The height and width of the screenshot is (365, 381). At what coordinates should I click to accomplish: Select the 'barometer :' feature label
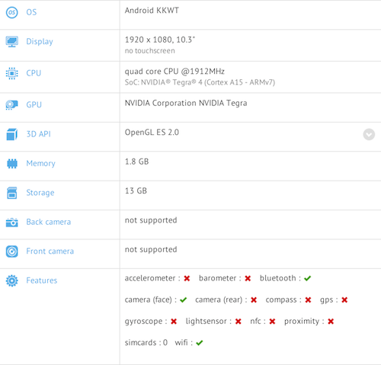pyautogui.click(x=220, y=278)
